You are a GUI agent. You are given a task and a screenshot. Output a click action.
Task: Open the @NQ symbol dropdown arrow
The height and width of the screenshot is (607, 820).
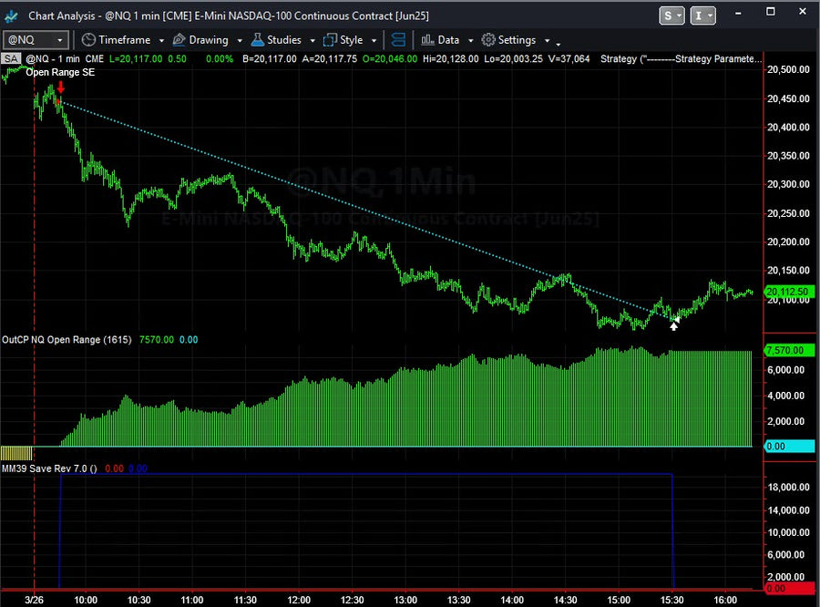pyautogui.click(x=59, y=40)
